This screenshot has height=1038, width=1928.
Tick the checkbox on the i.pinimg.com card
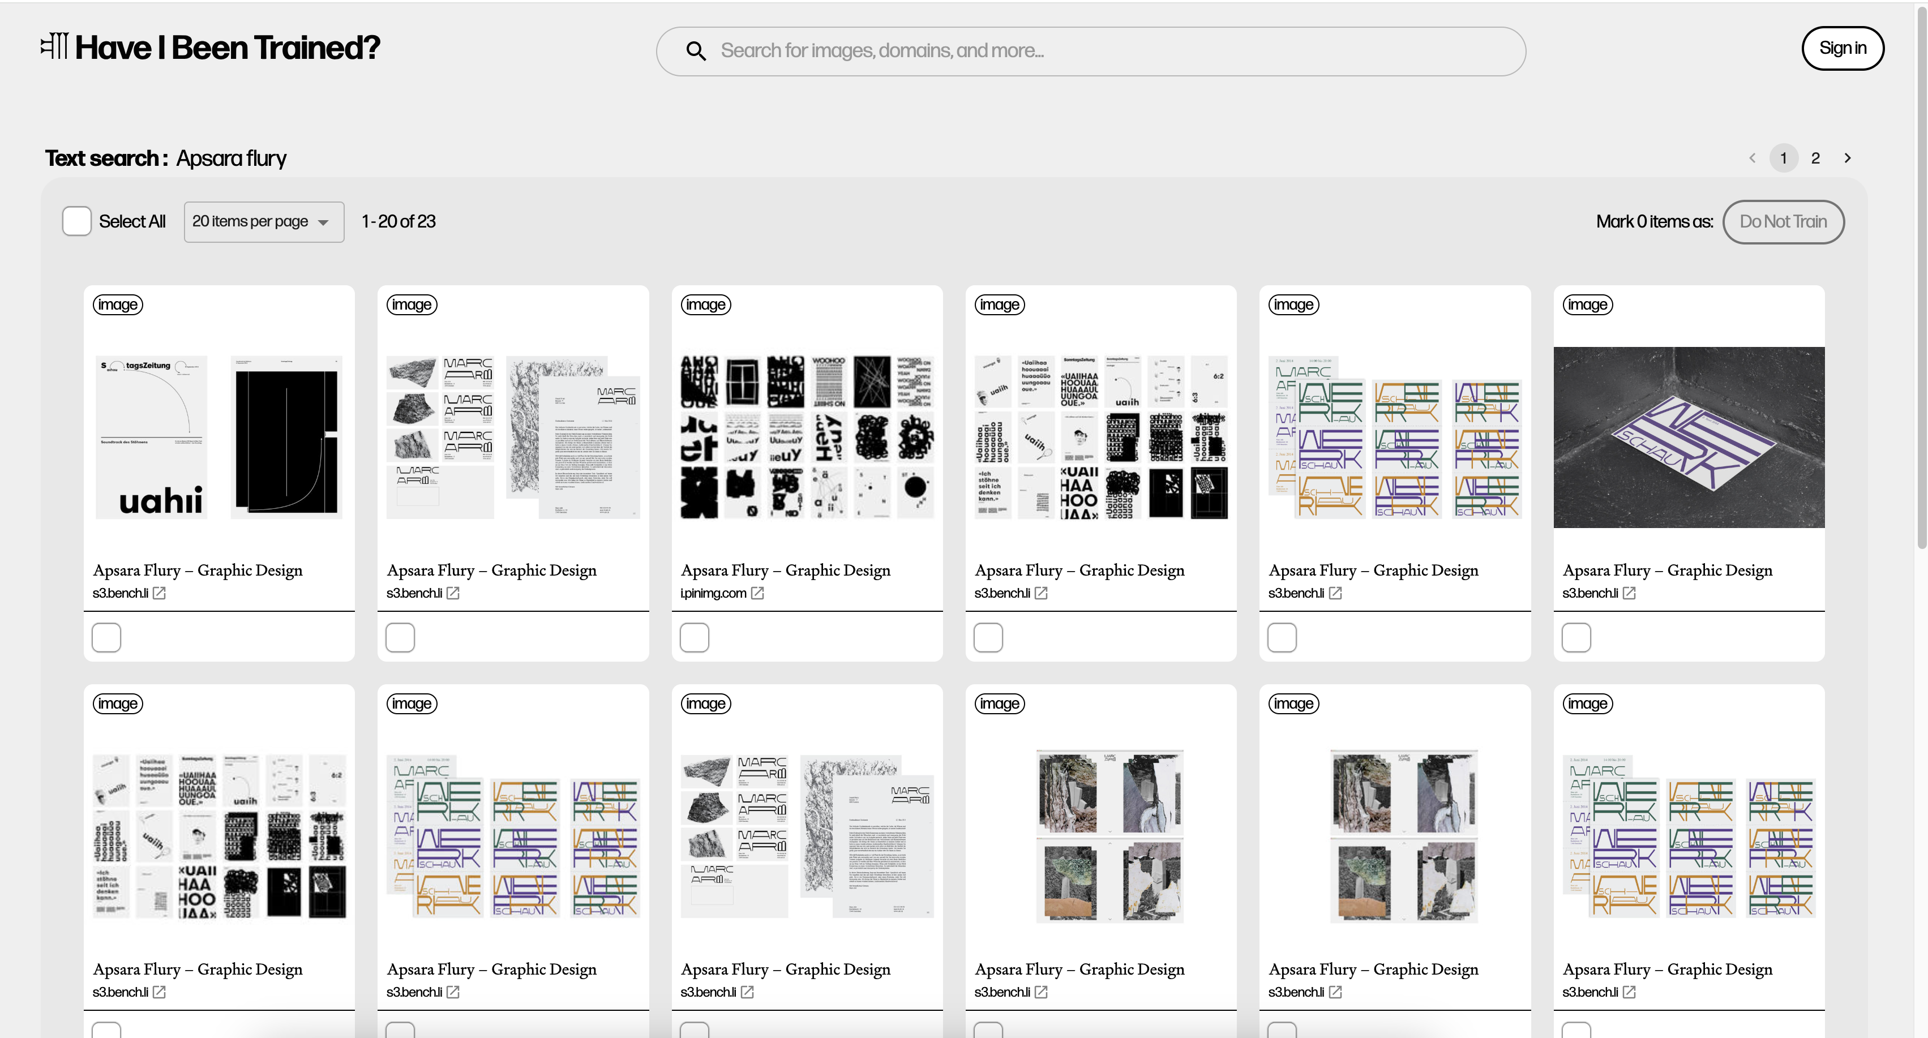click(695, 638)
